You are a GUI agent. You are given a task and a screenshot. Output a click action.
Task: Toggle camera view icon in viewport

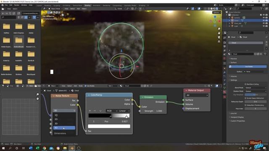pyautogui.click(x=219, y=37)
